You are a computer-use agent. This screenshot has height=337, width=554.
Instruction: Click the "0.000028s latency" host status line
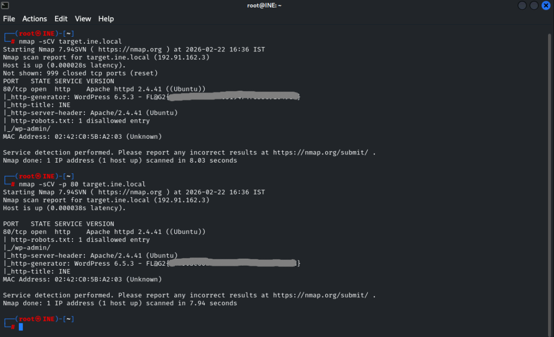64,65
